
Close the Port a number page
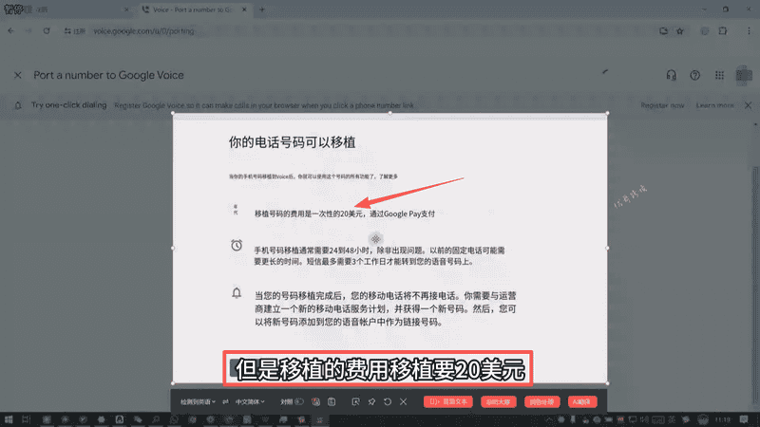point(17,75)
